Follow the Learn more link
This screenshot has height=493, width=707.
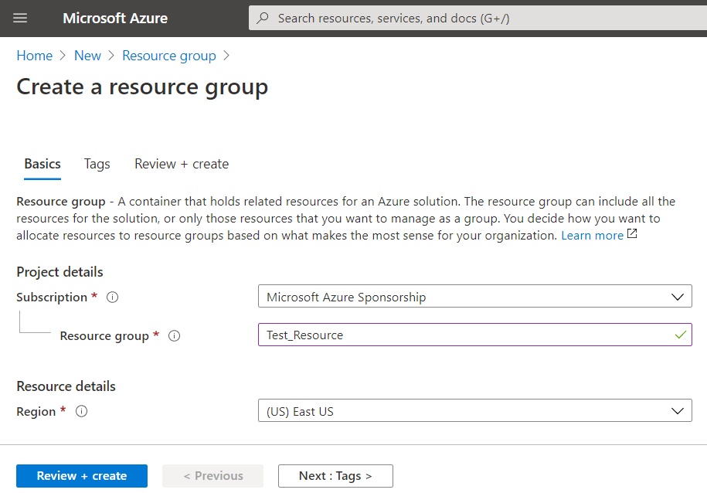click(x=592, y=236)
